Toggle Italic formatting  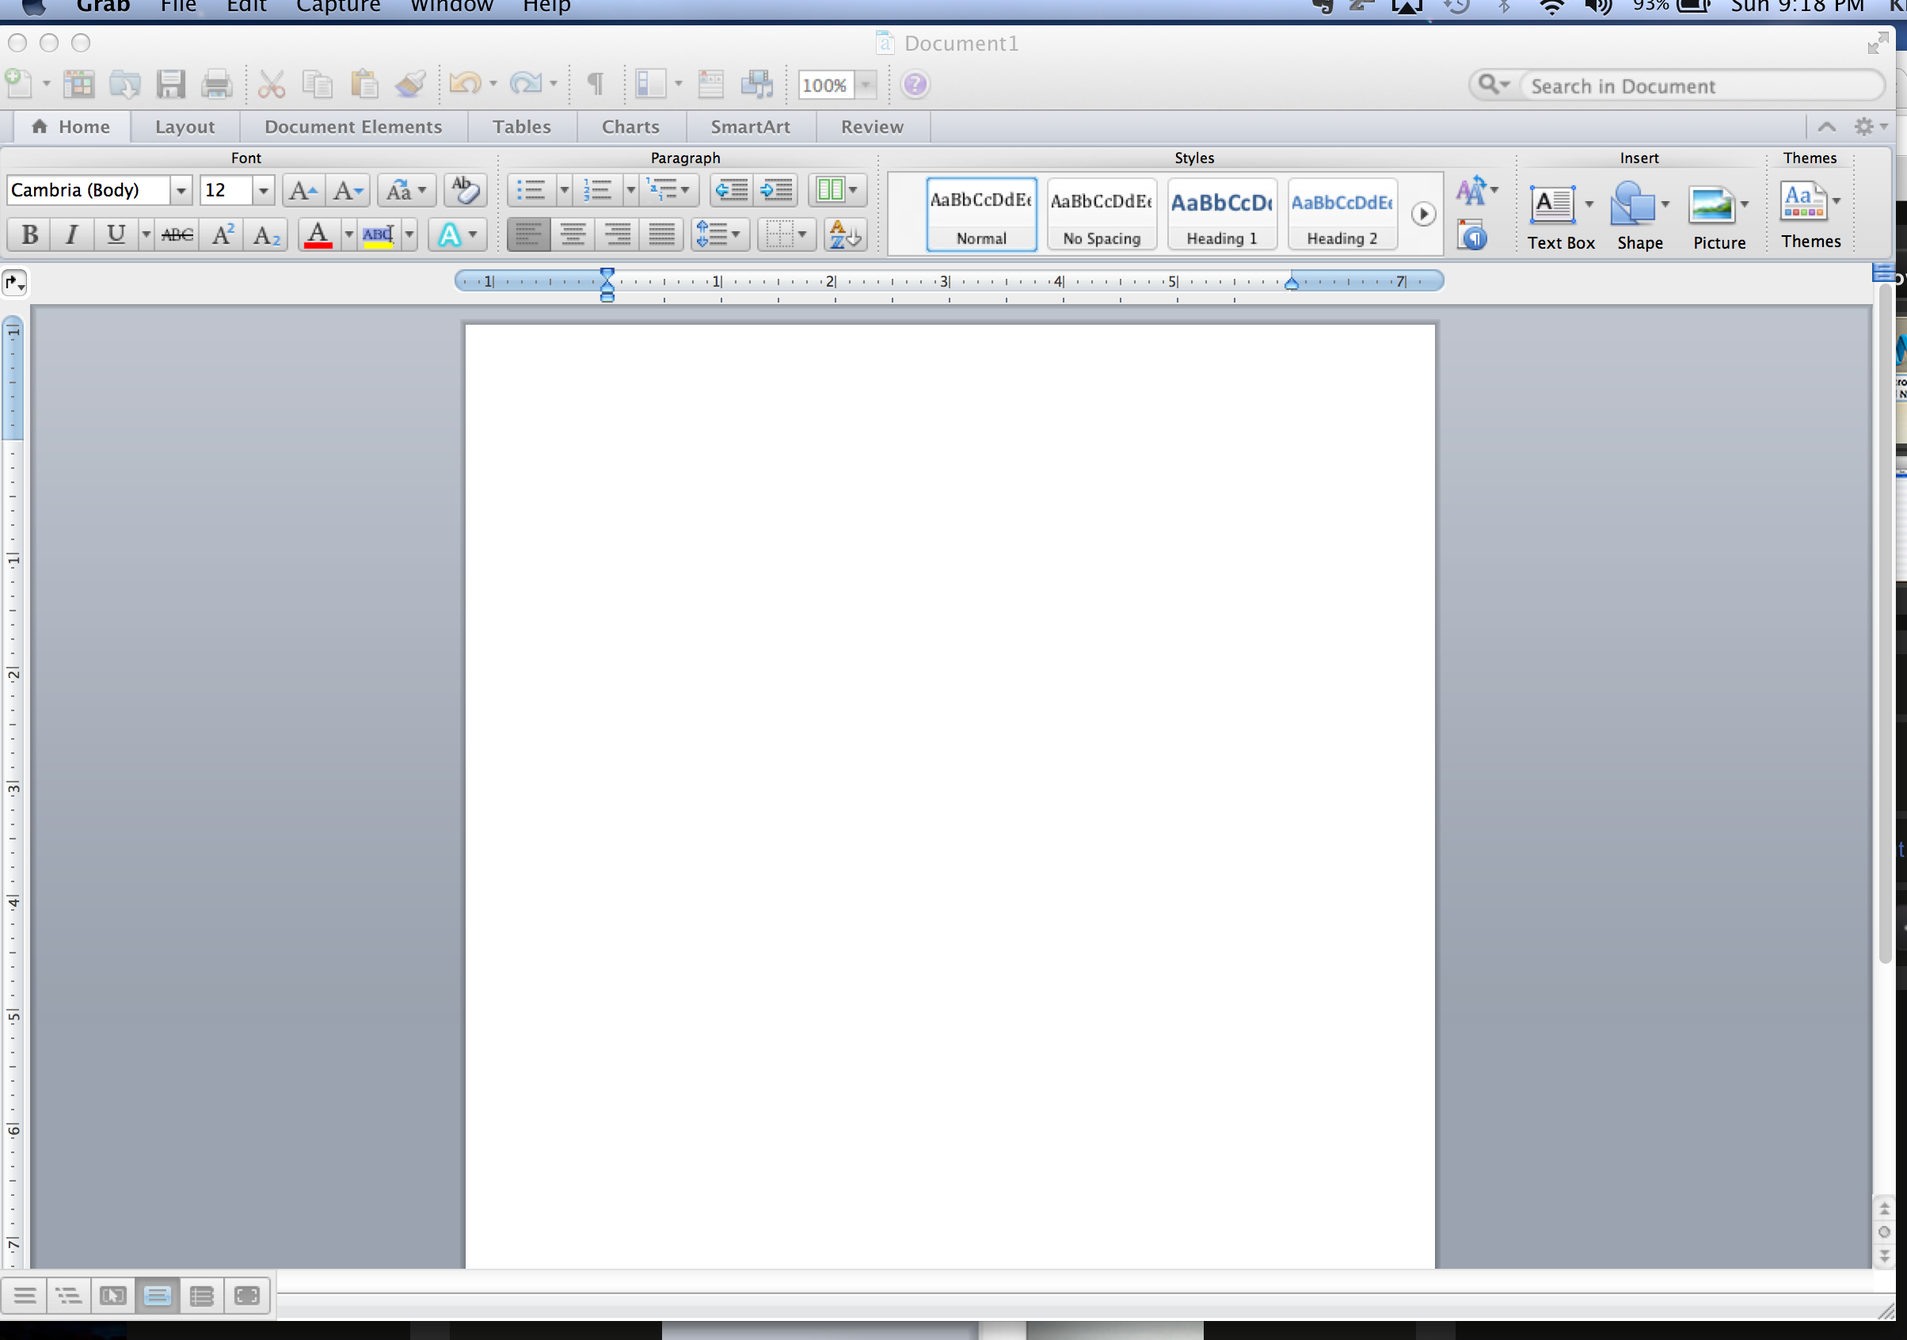pos(72,235)
